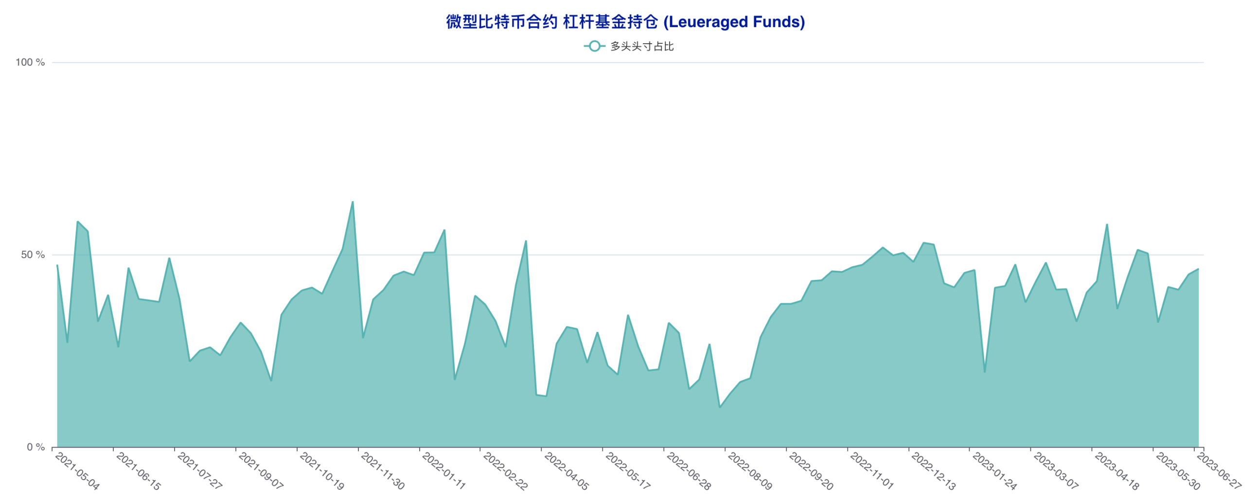The height and width of the screenshot is (502, 1256).
Task: Click x-axis date 2022-09-20
Action: (x=812, y=471)
